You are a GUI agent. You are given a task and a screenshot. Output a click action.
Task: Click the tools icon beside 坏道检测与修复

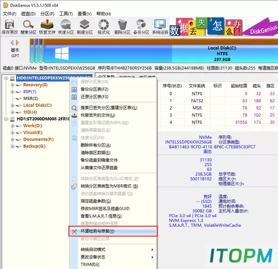click(x=74, y=231)
